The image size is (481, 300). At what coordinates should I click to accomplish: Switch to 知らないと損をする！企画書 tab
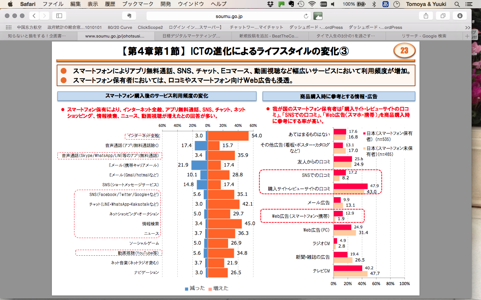click(x=38, y=36)
